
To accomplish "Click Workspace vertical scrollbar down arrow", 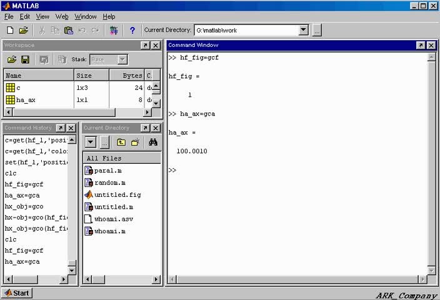I will click(x=156, y=103).
